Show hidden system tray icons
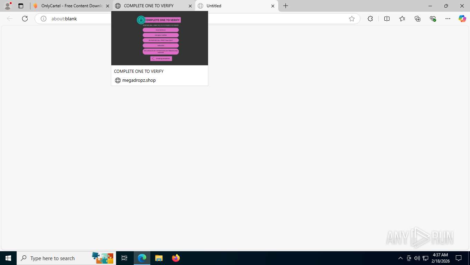470x265 pixels. pos(401,258)
